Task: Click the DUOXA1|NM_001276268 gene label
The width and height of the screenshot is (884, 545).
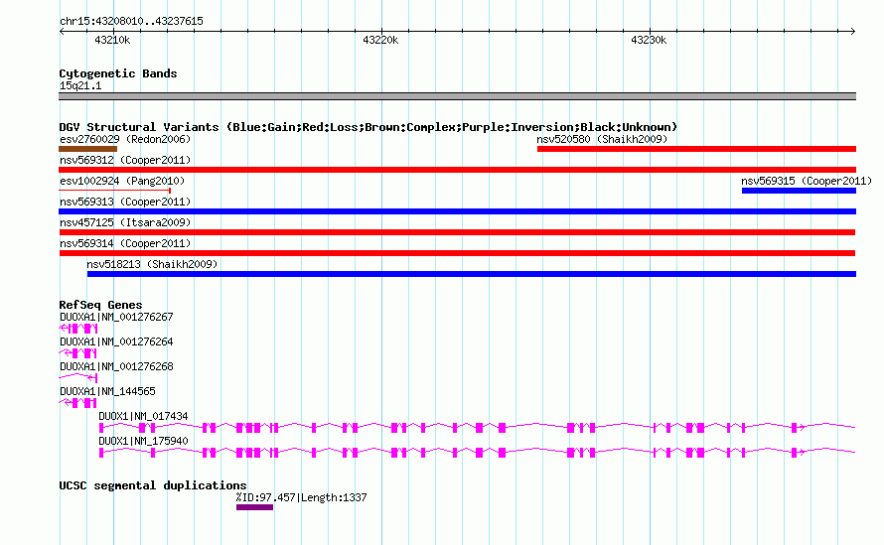Action: (116, 366)
